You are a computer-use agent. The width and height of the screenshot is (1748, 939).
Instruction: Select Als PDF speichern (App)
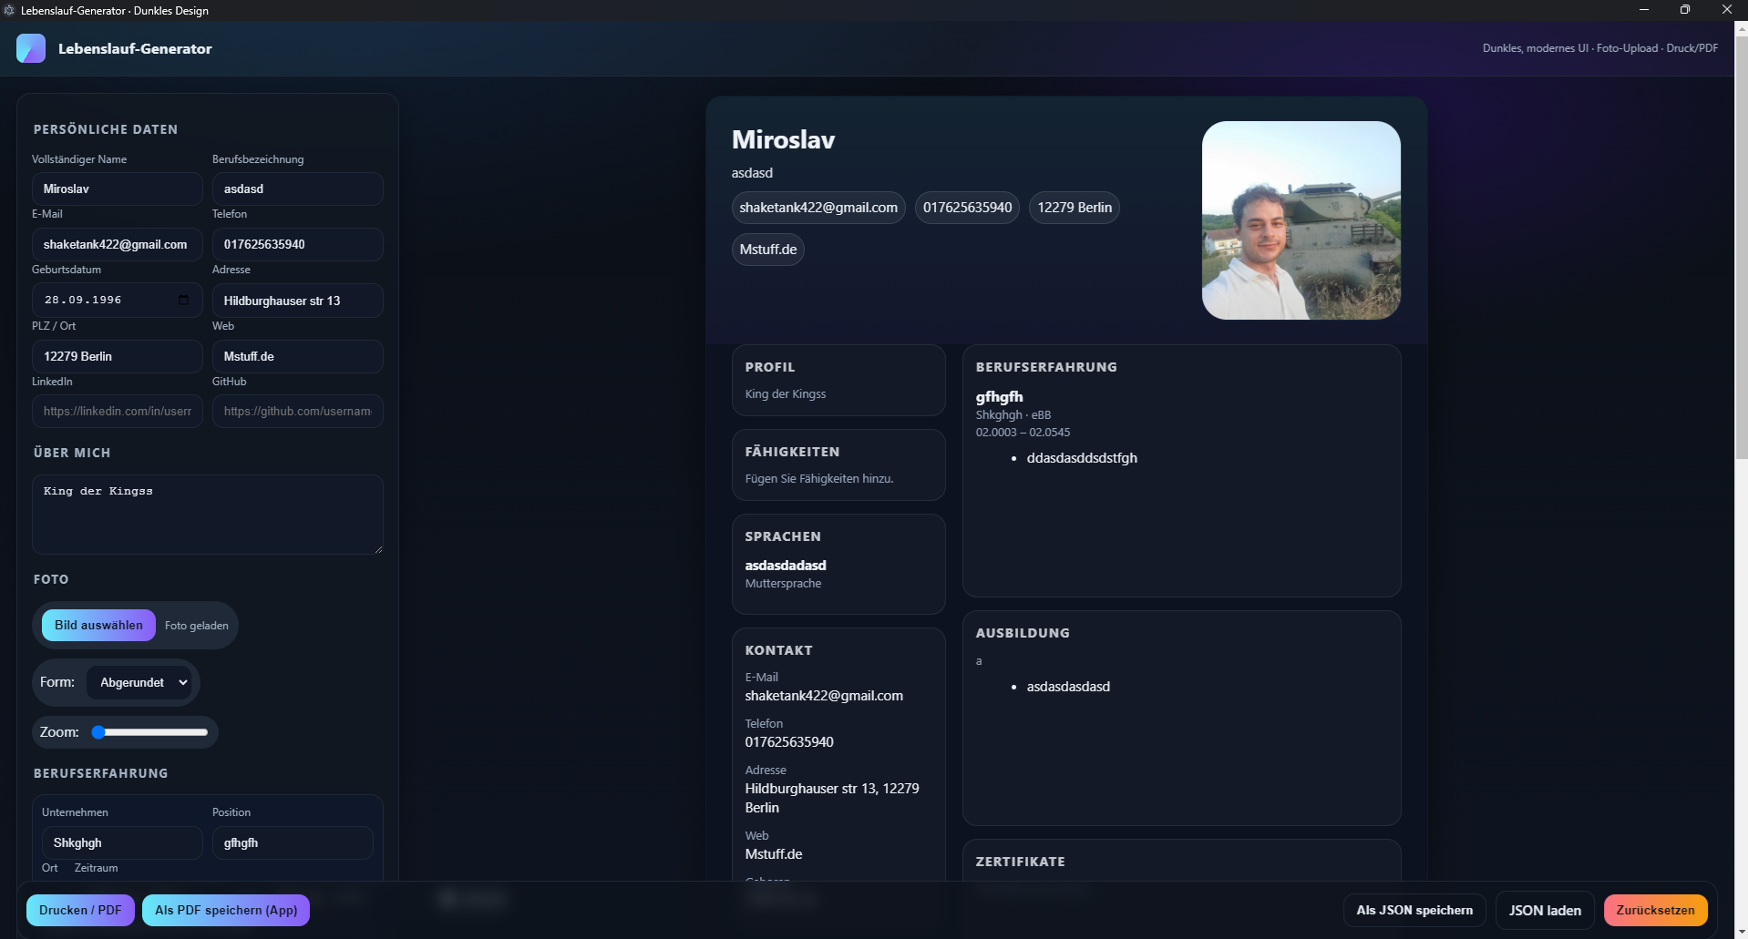click(x=226, y=910)
